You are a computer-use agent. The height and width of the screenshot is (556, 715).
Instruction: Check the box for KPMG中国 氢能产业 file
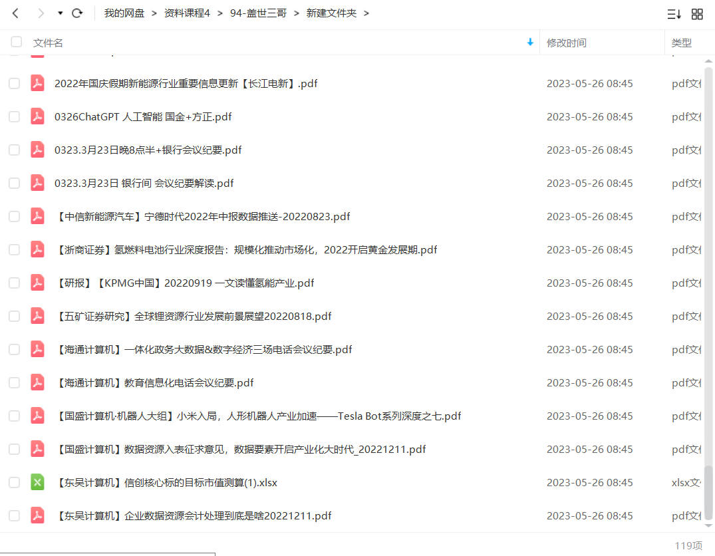[x=15, y=283]
